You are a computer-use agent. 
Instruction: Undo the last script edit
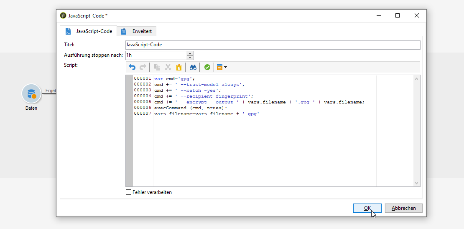click(132, 67)
